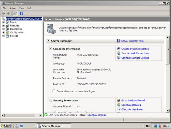
Task: Collapse the Computer Information section
Action: (x=50, y=49)
